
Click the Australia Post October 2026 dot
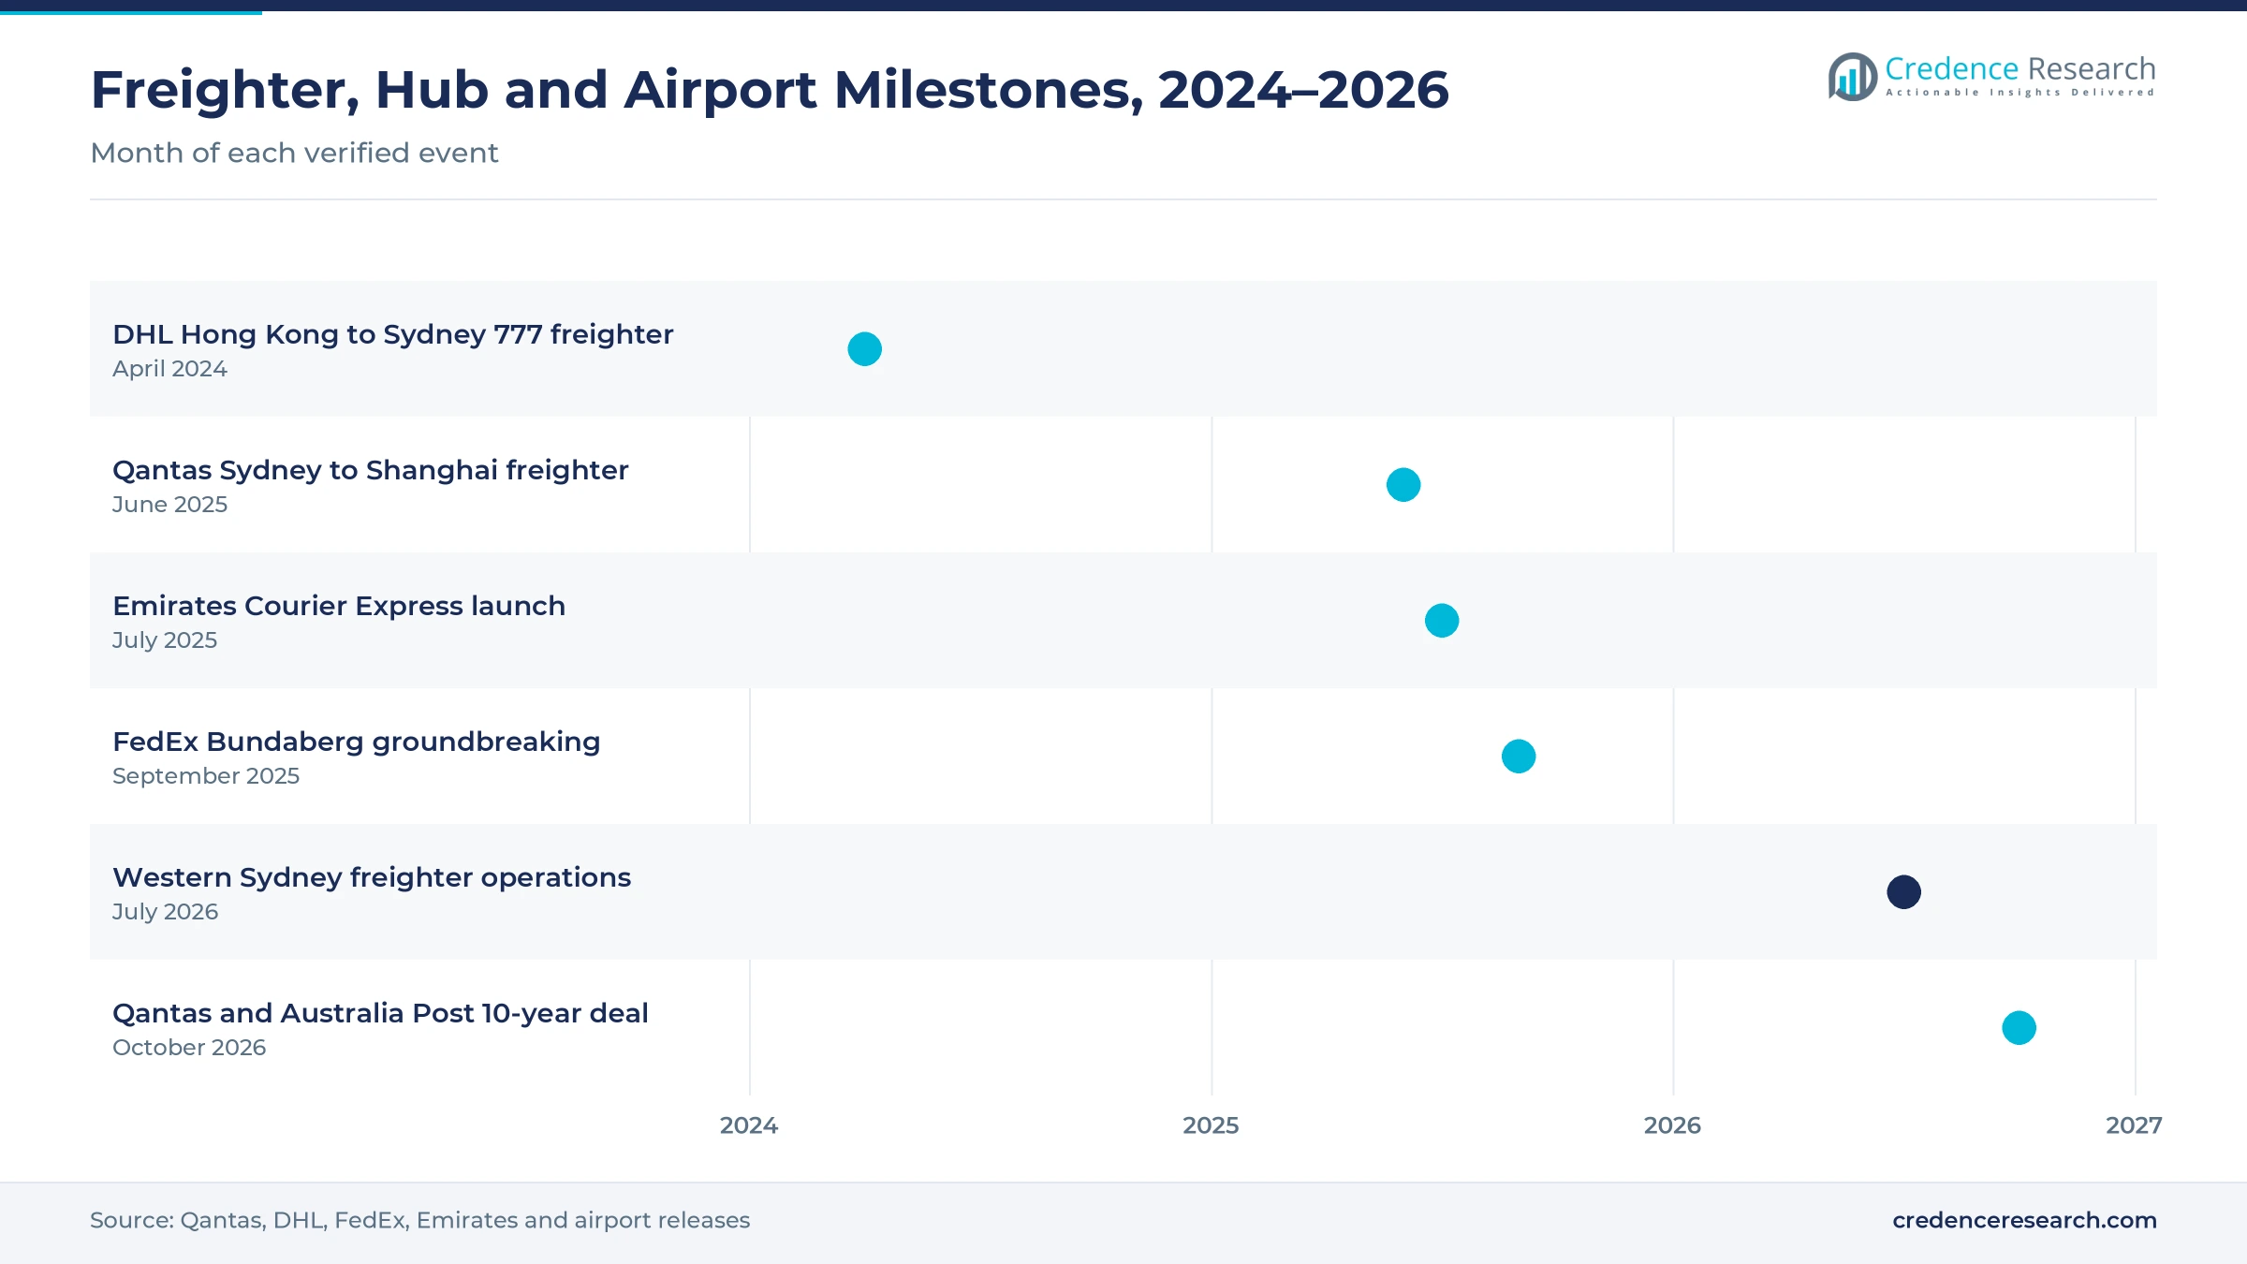(x=2019, y=1028)
